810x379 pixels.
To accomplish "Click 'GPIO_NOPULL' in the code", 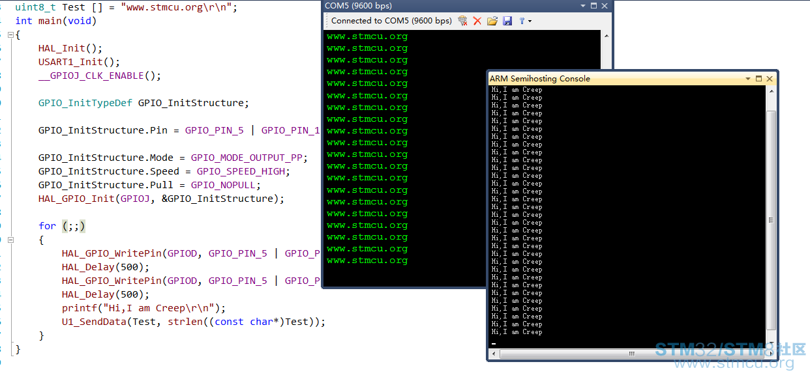I will 223,185.
